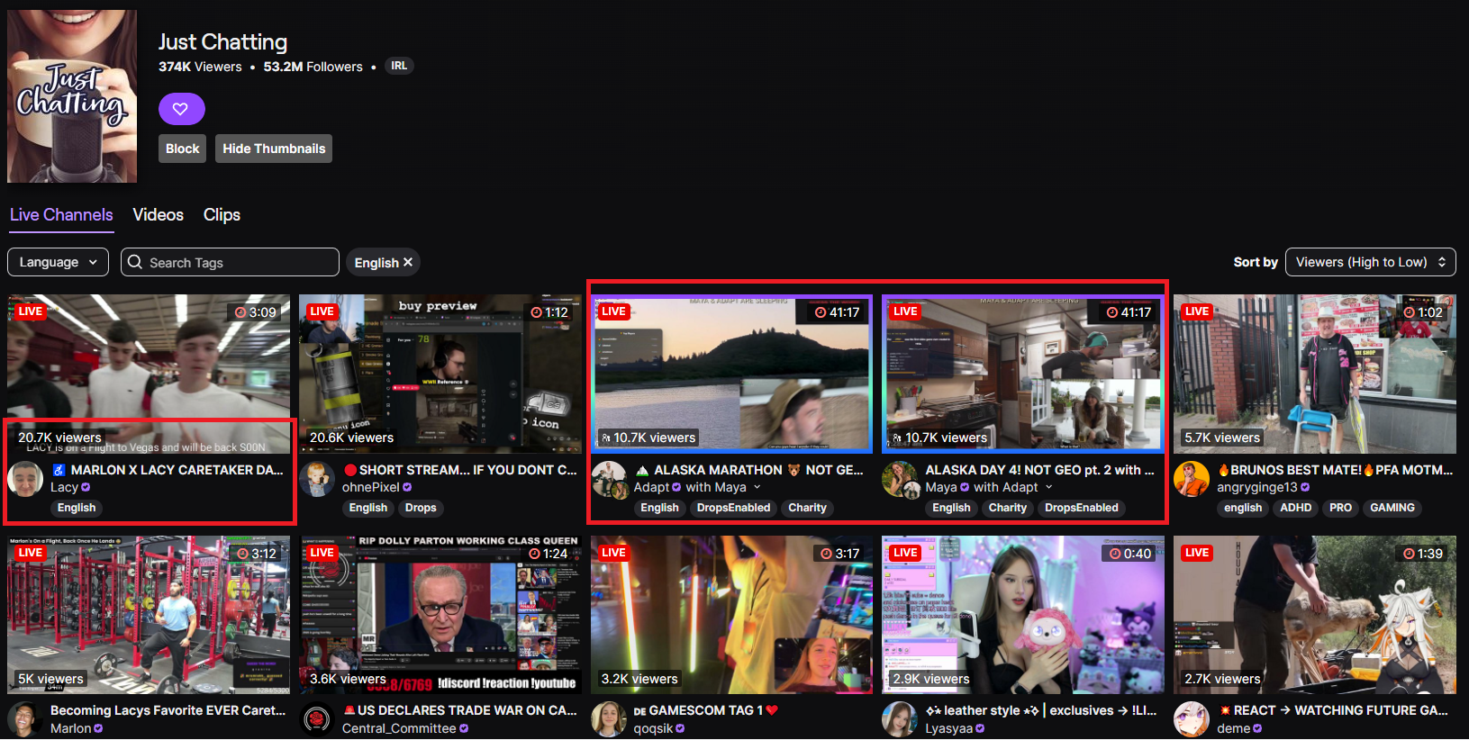Open qoqsik's stream thumbnail with 3.2K viewers
The width and height of the screenshot is (1469, 740).
pos(732,615)
